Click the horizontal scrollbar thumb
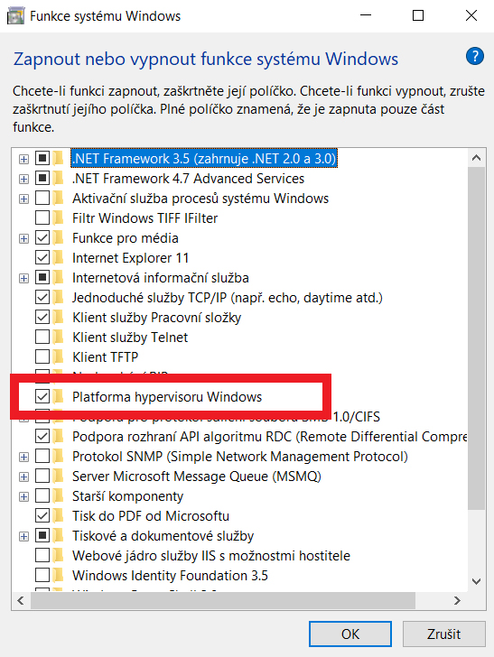494x657 pixels. 223,600
